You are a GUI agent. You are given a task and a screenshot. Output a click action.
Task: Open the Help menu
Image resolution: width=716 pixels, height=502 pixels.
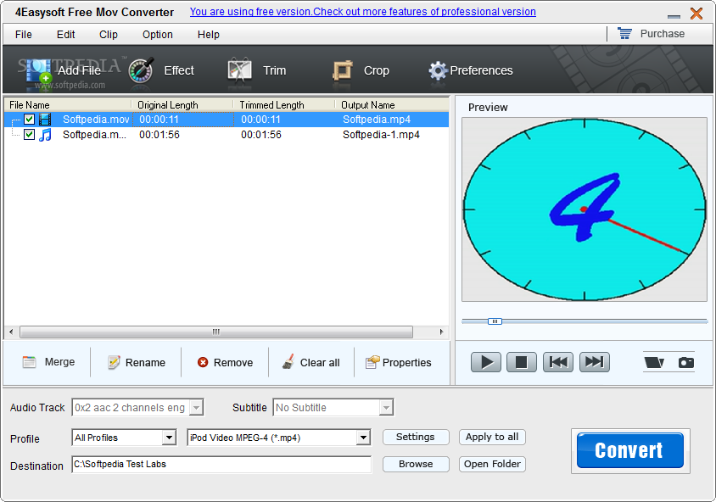click(208, 35)
